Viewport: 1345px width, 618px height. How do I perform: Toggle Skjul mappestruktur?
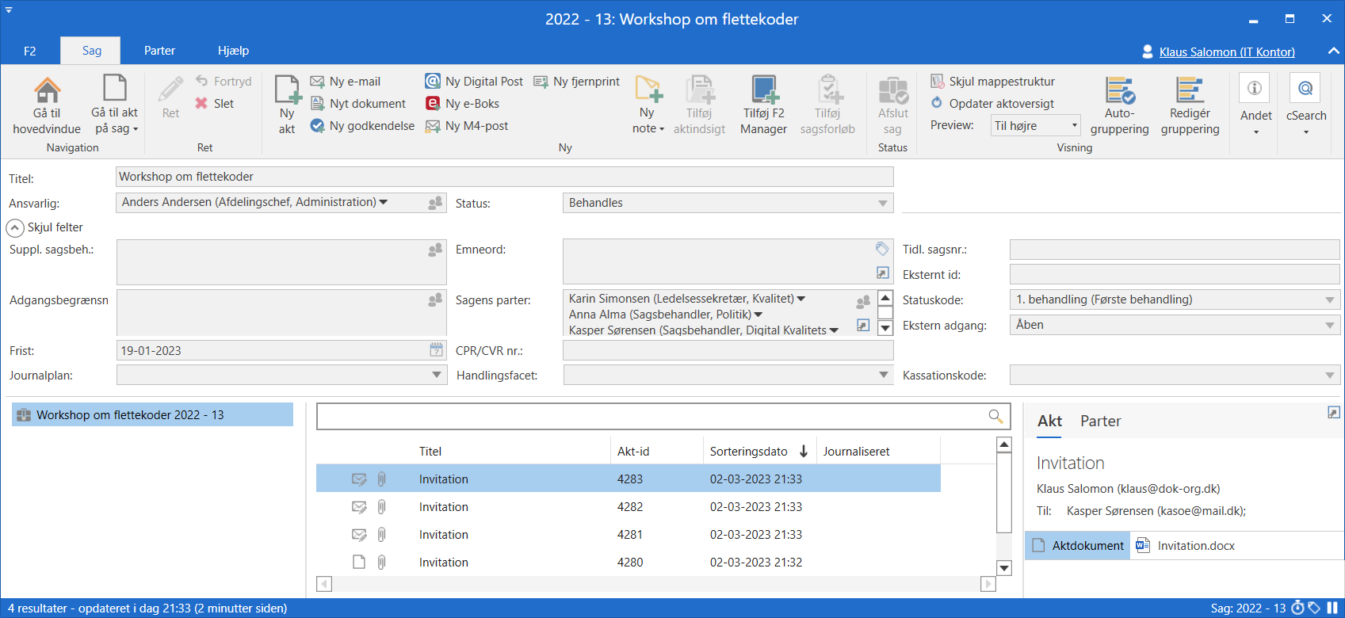pos(992,81)
